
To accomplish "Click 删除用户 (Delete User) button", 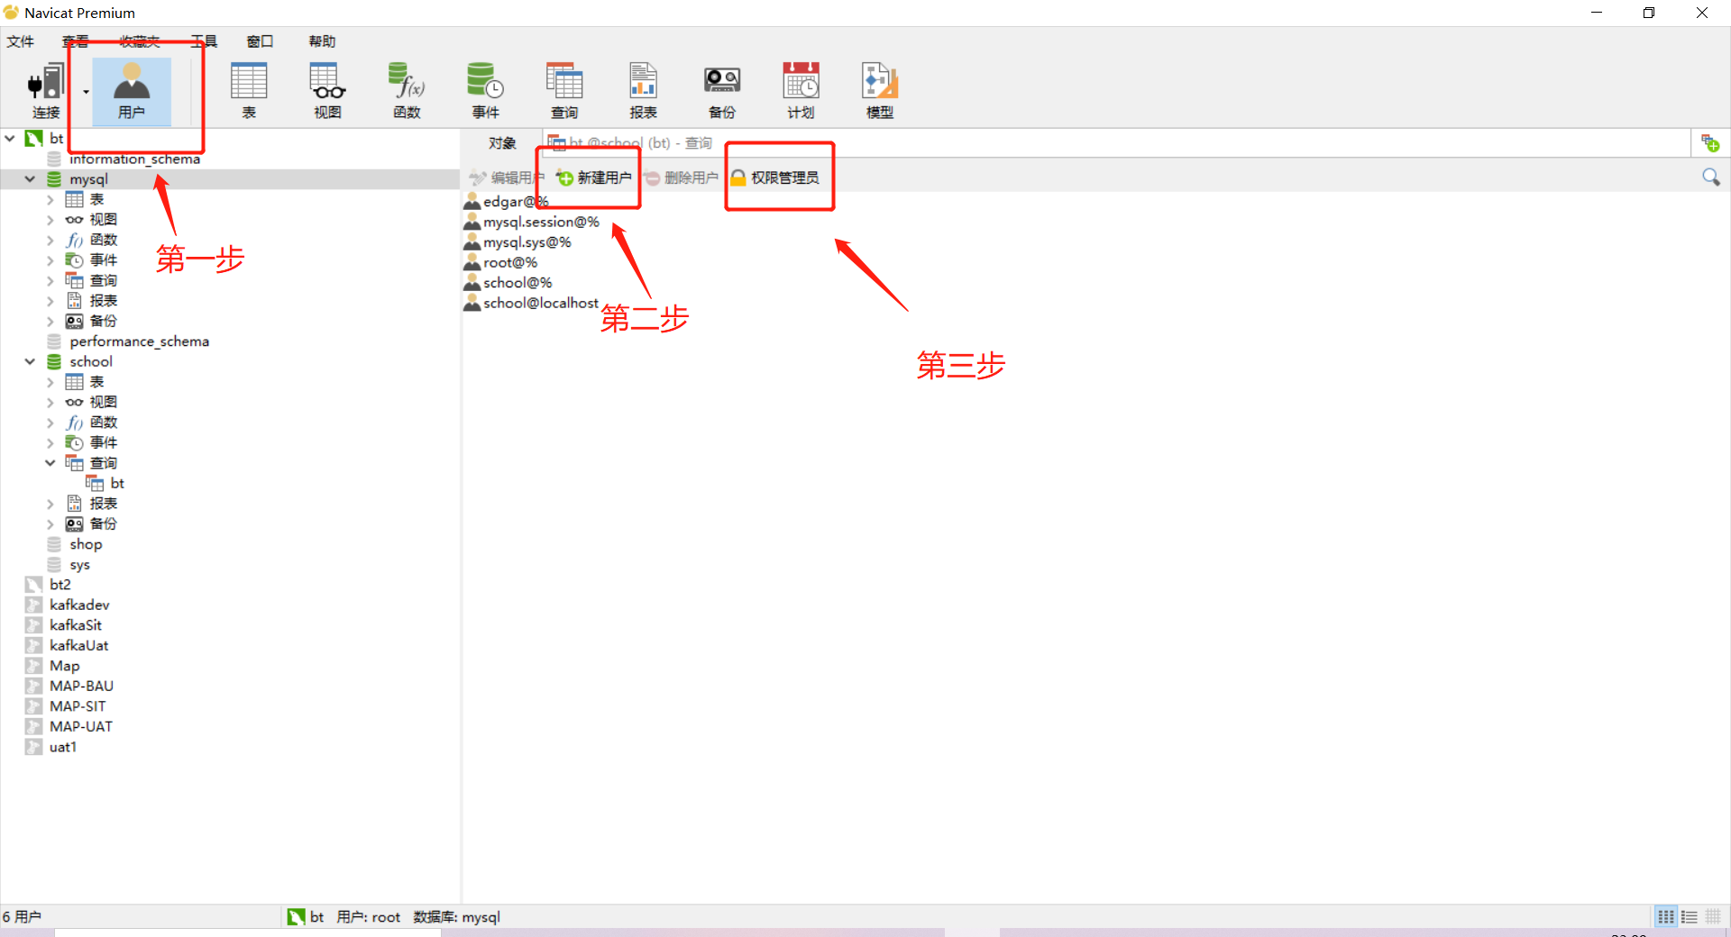I will click(x=682, y=177).
